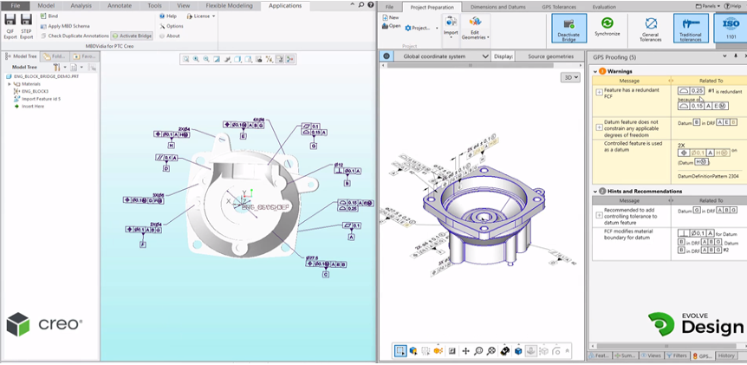The image size is (747, 365).
Task: Expand 'Datum feature does not constrain' row
Action: (x=599, y=127)
